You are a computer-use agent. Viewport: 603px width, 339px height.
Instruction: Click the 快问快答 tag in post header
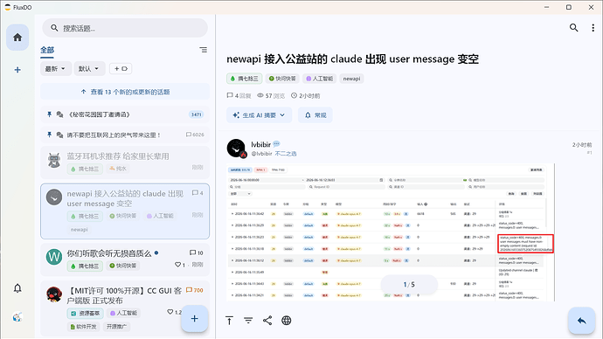click(x=282, y=79)
